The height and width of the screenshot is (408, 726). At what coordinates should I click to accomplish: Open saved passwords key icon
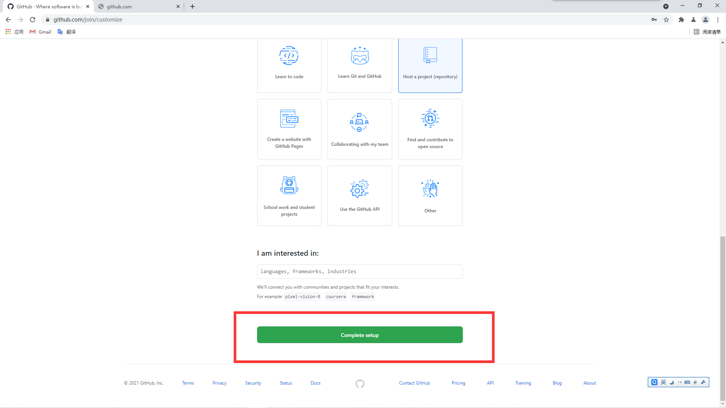pyautogui.click(x=654, y=20)
